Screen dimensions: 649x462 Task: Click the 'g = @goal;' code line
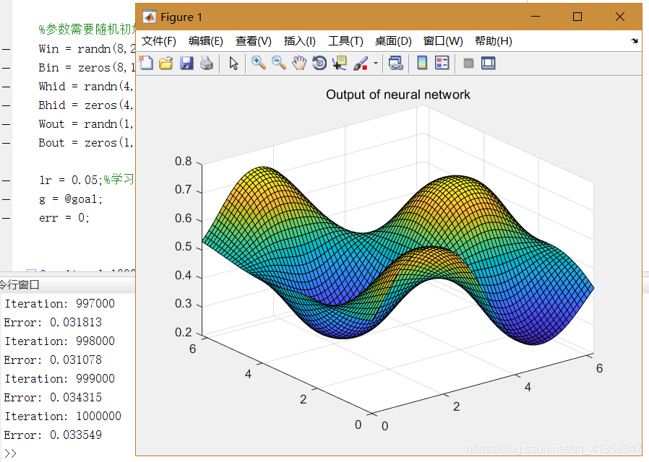(x=70, y=199)
